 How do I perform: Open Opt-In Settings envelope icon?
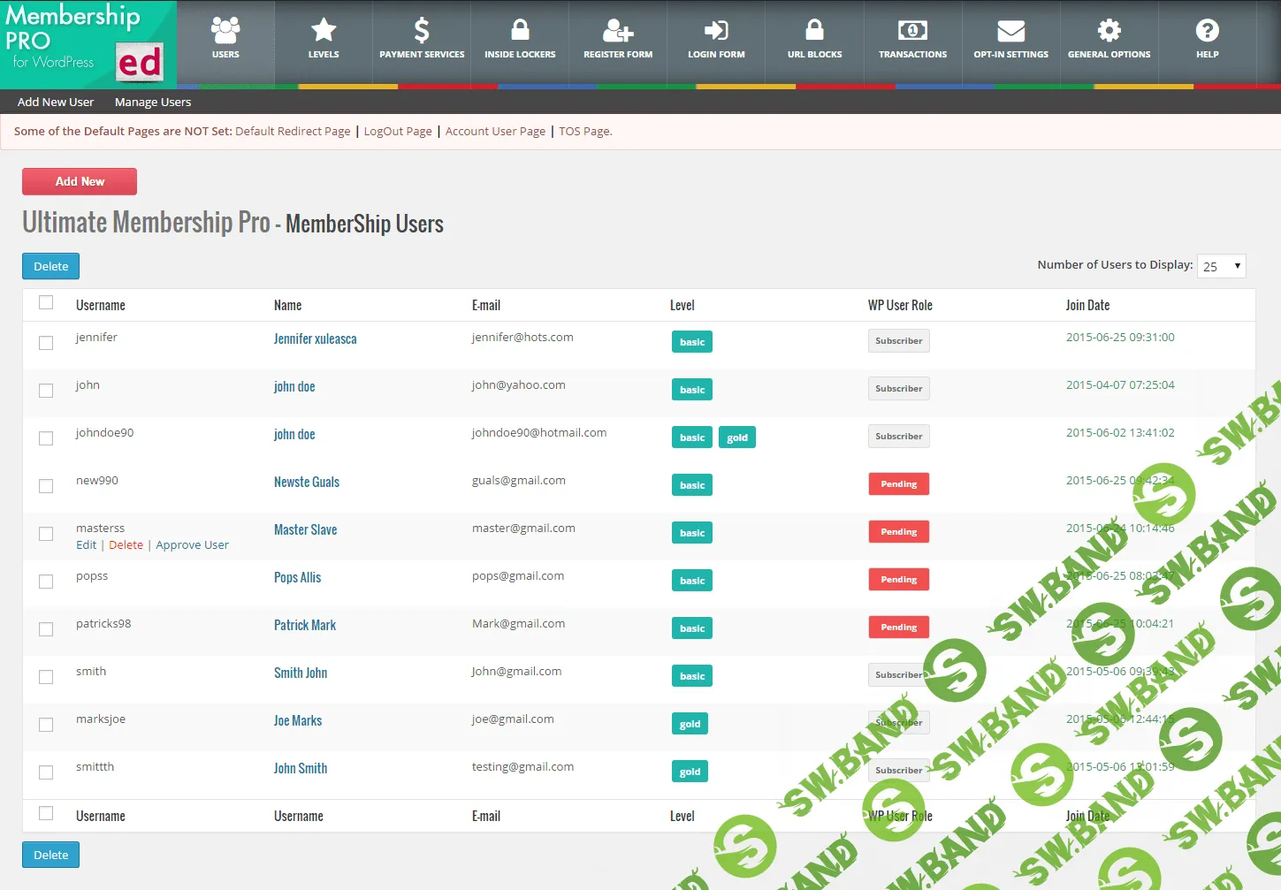click(1010, 32)
